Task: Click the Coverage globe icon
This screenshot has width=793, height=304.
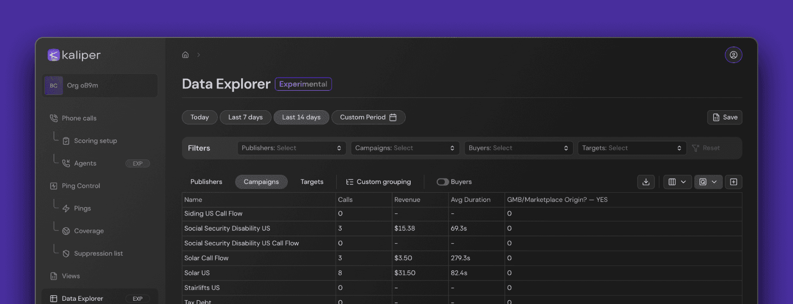Action: 66,231
